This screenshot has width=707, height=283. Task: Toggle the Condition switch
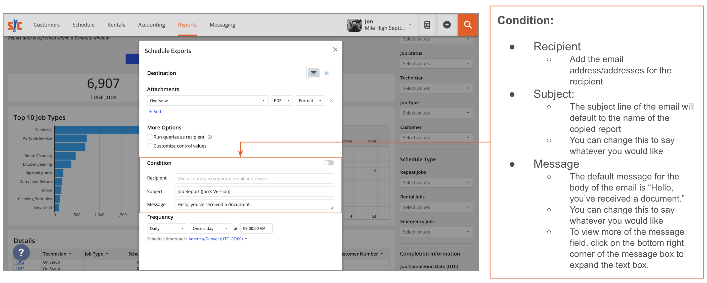pyautogui.click(x=329, y=163)
